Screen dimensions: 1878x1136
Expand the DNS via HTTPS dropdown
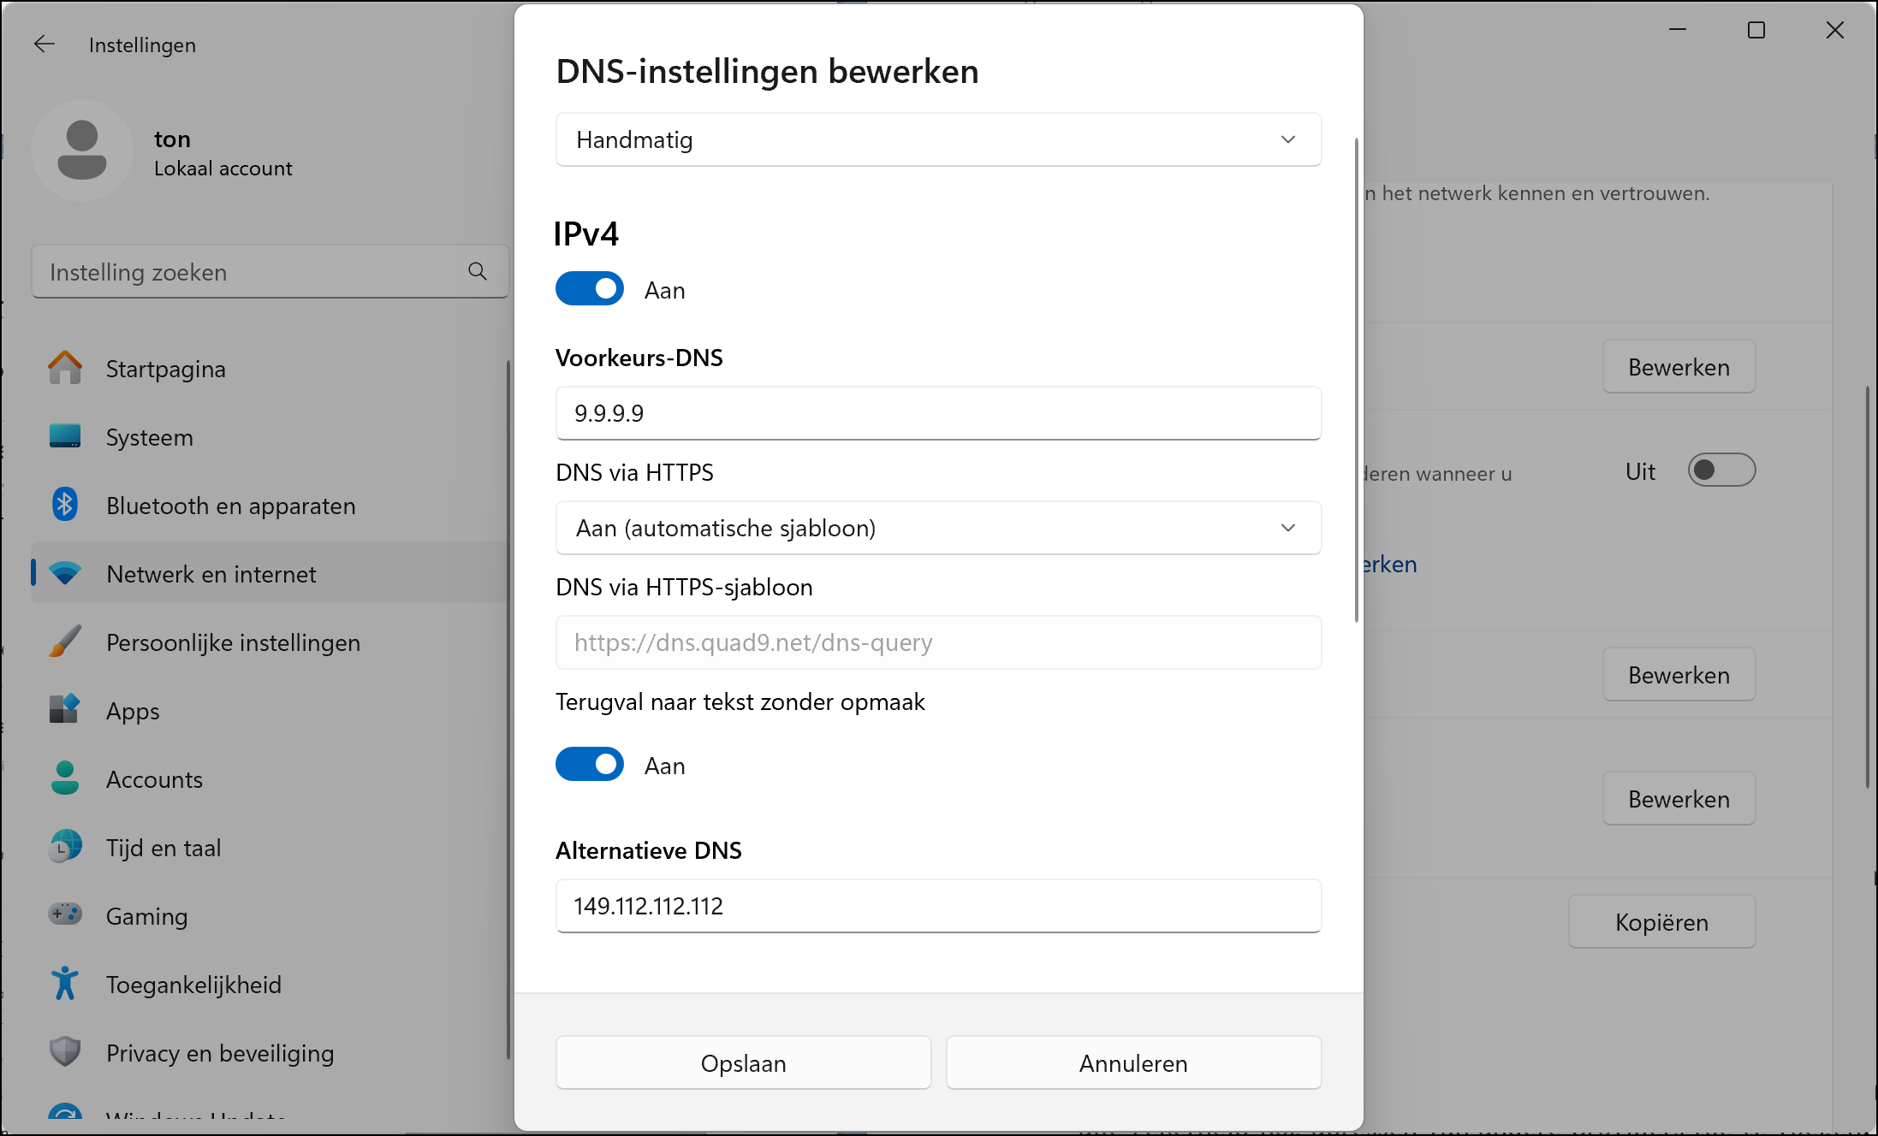click(x=938, y=528)
